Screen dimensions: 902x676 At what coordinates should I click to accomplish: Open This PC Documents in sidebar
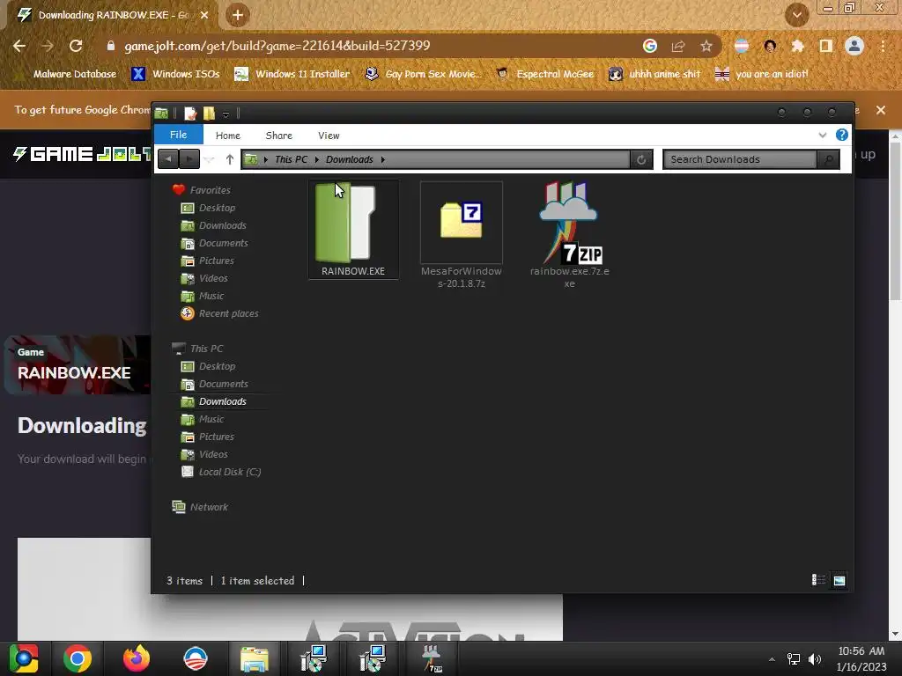pyautogui.click(x=215, y=384)
